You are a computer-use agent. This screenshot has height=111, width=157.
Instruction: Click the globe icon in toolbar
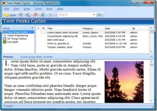[21, 15]
